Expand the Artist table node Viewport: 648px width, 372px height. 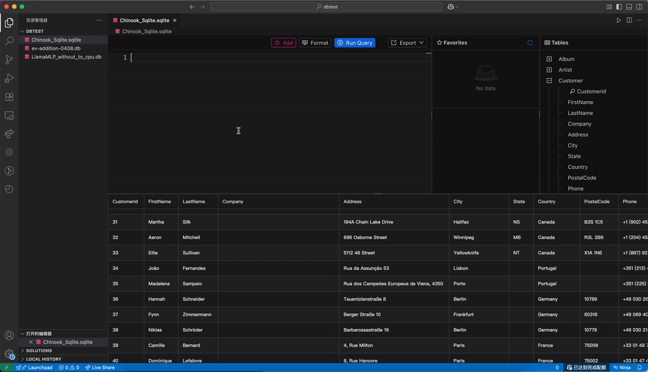549,70
